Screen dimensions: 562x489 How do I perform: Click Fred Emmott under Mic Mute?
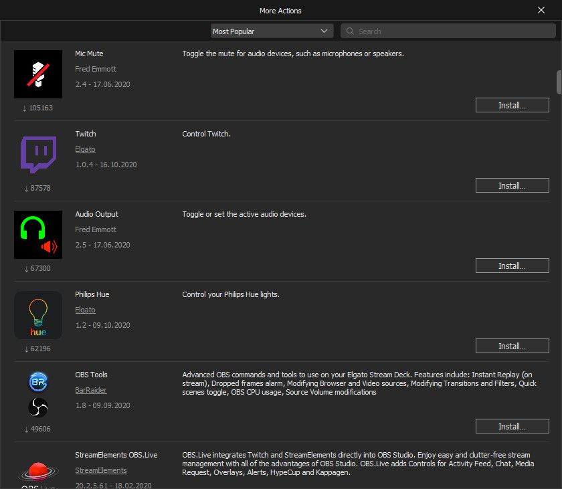click(96, 69)
